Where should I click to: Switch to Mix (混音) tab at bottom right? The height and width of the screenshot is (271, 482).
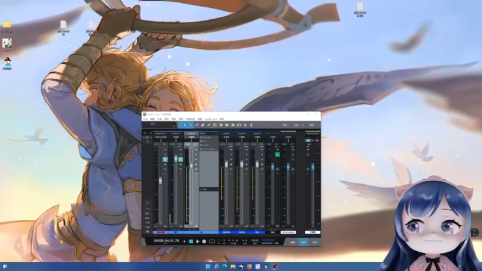coord(303,243)
